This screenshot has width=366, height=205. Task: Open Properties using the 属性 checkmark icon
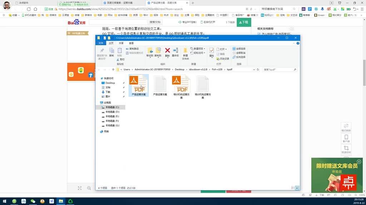point(211,51)
